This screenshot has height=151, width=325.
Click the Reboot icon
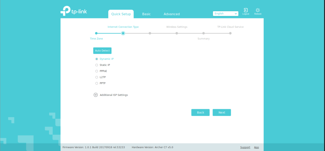point(258,10)
